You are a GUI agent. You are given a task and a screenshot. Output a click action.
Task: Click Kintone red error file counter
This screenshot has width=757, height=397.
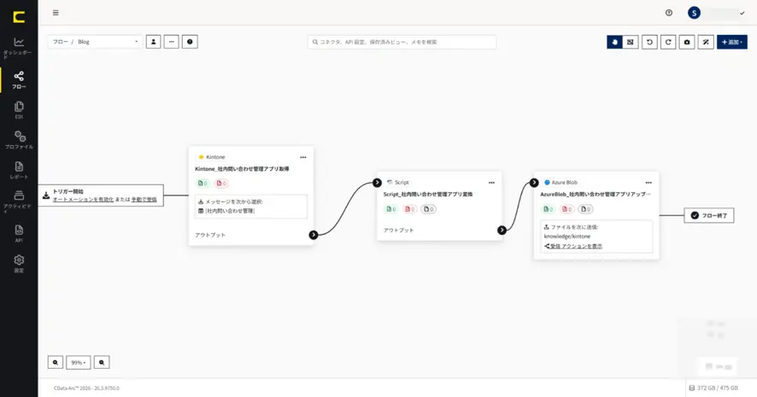tap(221, 184)
